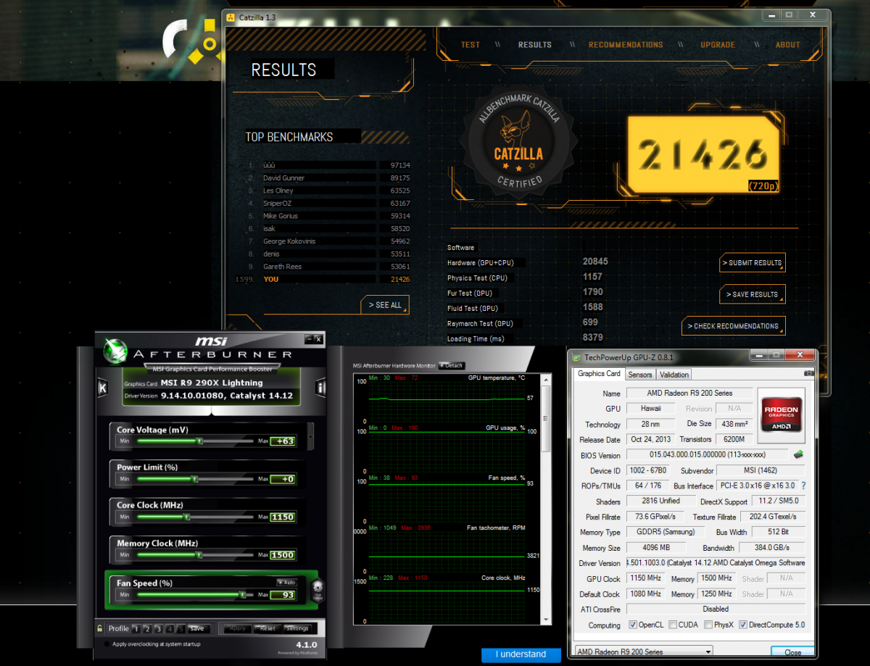Click SEE ALL benchmarks button
The width and height of the screenshot is (870, 666).
click(x=385, y=305)
